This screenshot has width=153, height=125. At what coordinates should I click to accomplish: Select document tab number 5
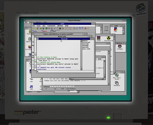62,86
